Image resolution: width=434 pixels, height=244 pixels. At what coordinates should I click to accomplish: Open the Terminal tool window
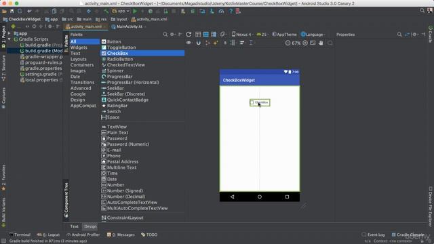click(20, 235)
